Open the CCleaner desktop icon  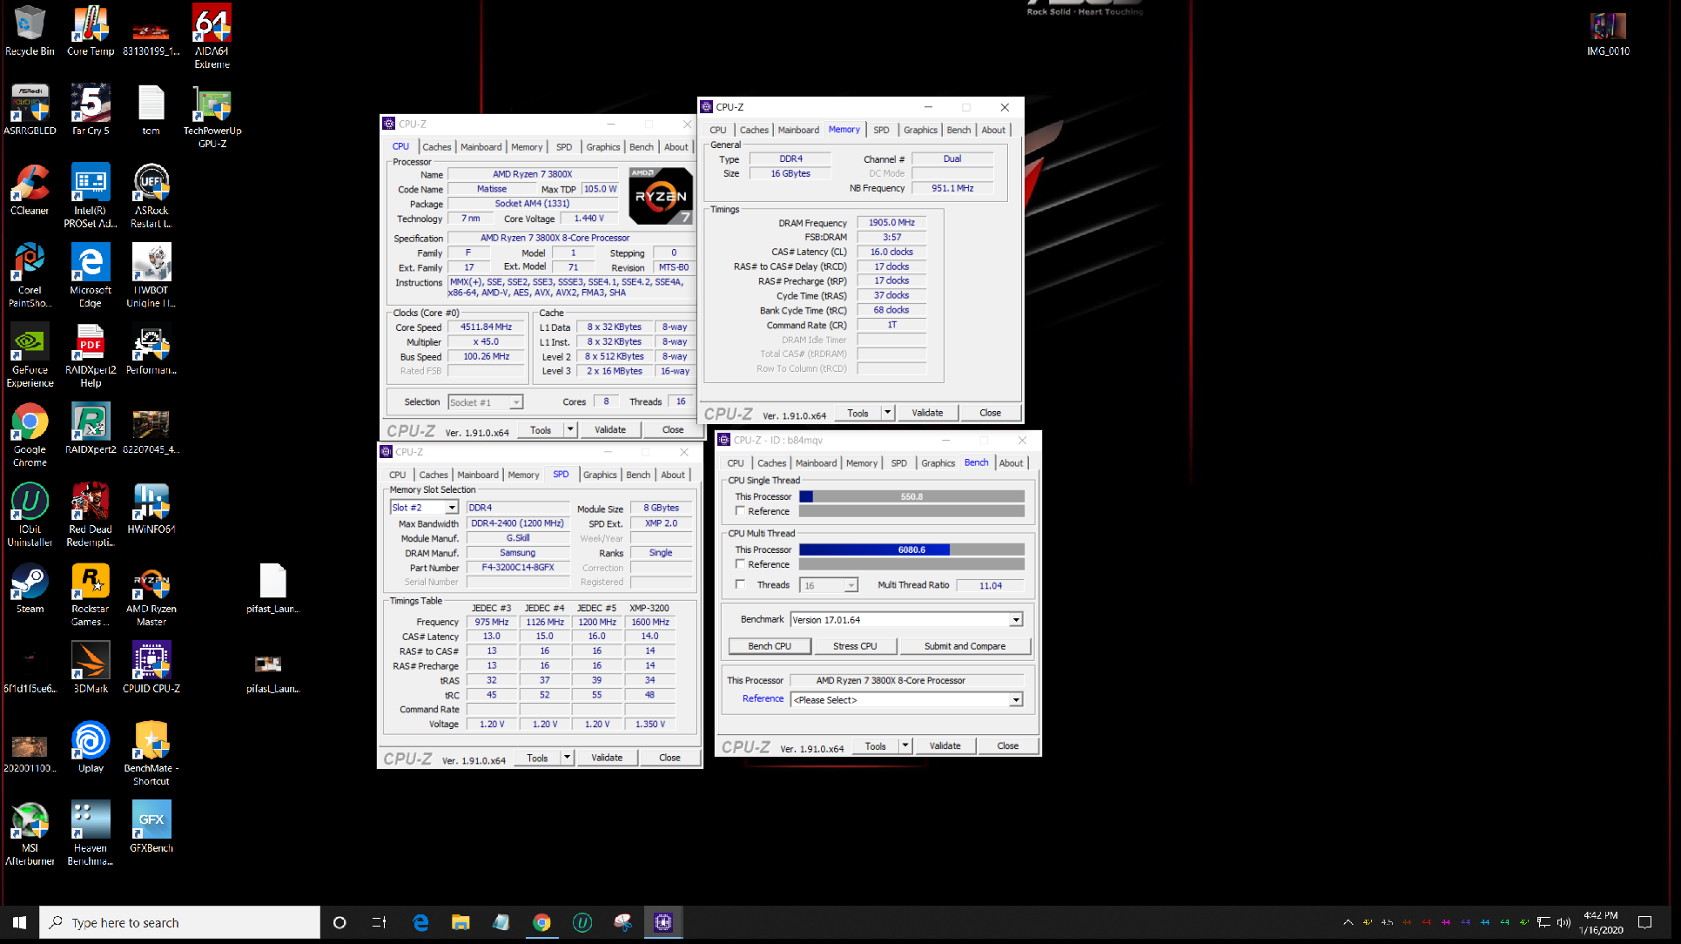tap(30, 190)
